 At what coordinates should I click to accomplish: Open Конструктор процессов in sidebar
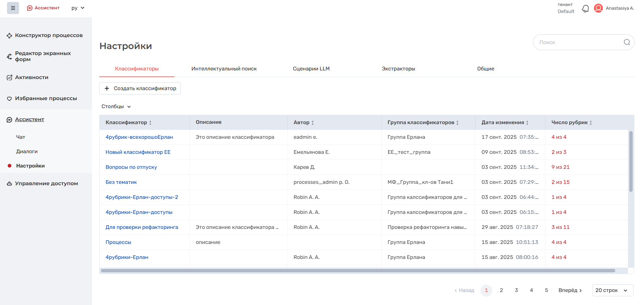pos(48,35)
